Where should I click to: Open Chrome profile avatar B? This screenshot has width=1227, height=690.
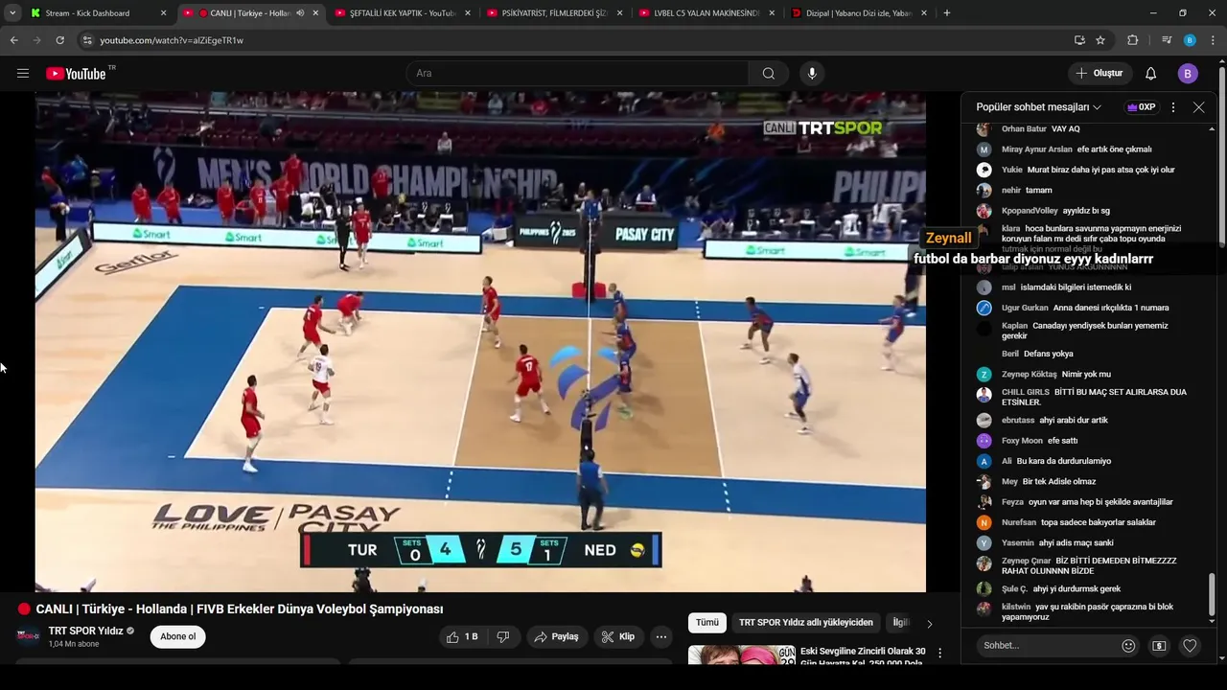[x=1190, y=40]
